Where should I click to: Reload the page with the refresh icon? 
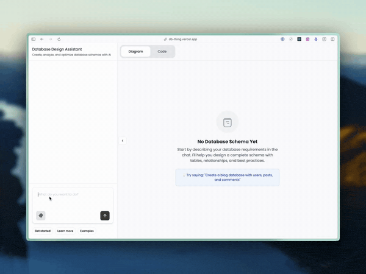[x=59, y=39]
